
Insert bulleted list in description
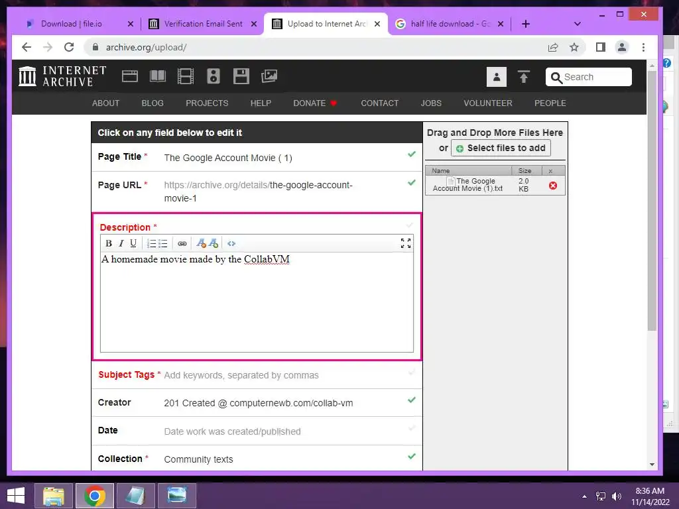click(x=163, y=243)
